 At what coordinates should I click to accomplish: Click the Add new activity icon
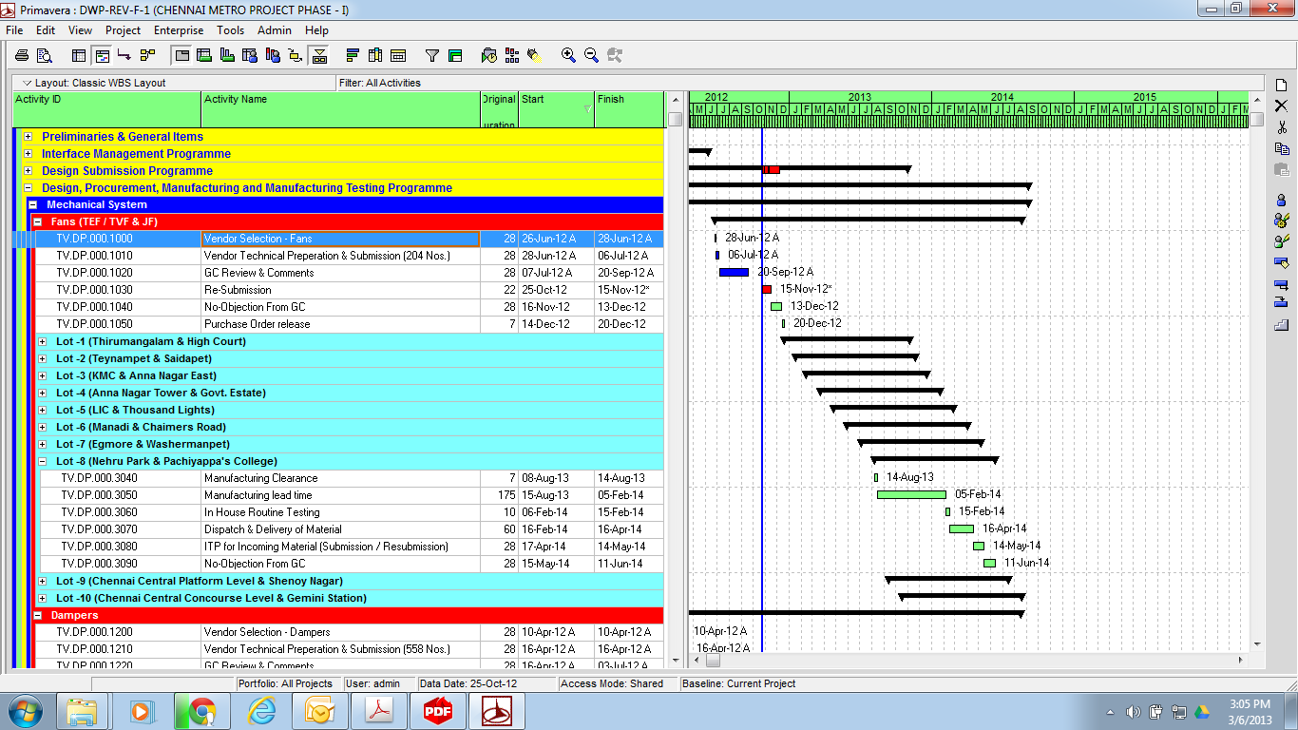pos(1281,85)
